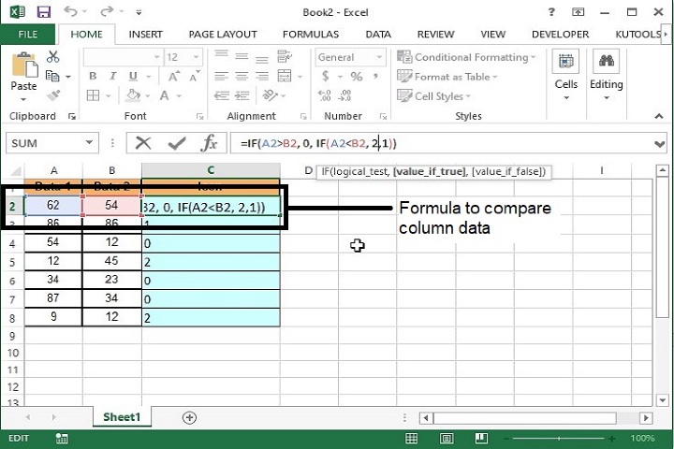Click the Fill Color bucket icon
This screenshot has width=674, height=449.
133,95
